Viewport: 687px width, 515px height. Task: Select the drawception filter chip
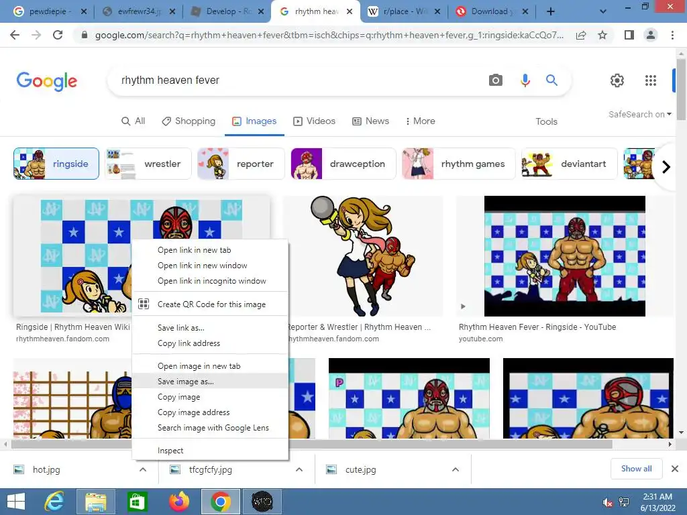pyautogui.click(x=343, y=164)
